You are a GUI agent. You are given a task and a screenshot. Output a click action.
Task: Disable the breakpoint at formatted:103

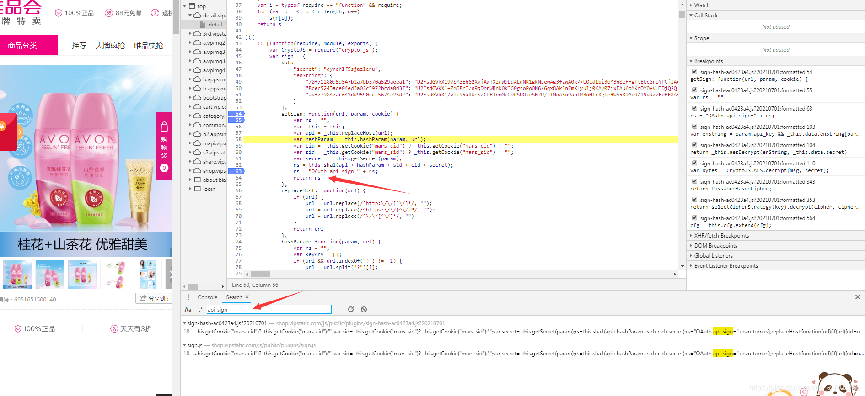coord(695,127)
